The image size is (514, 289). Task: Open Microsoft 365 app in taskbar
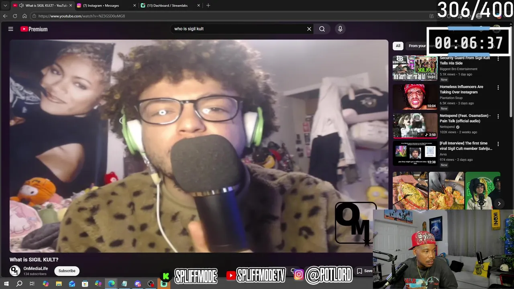tap(98, 284)
